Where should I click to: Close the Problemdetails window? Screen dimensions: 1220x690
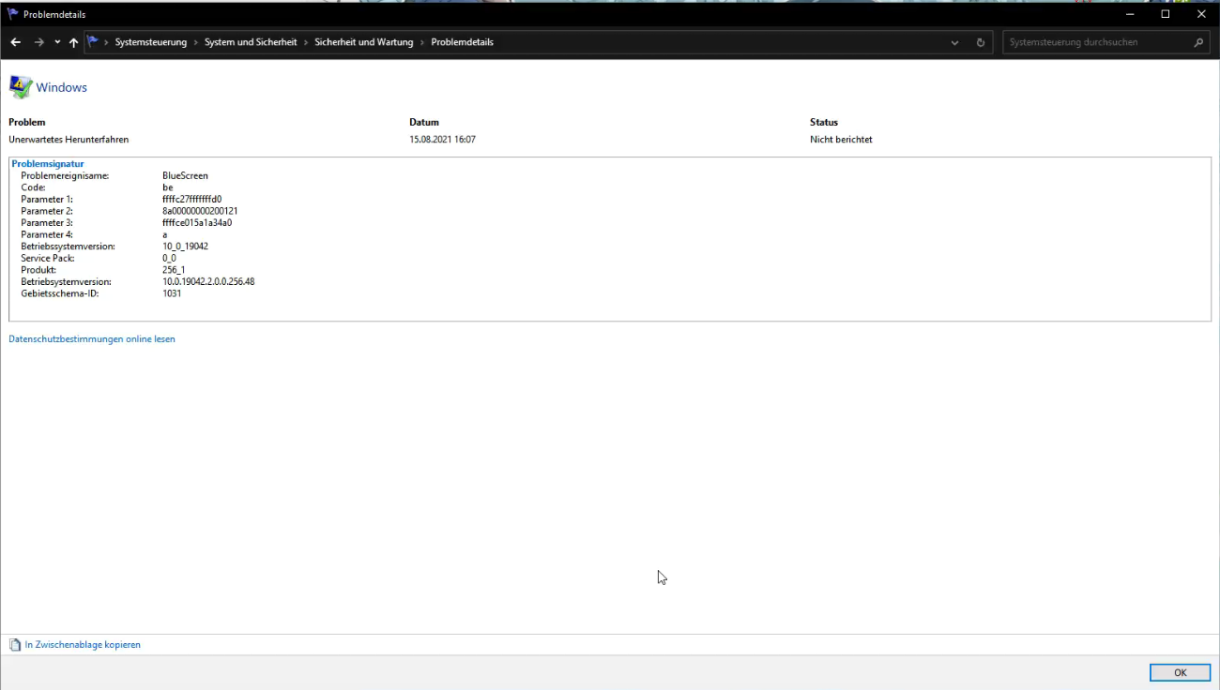coord(1201,14)
